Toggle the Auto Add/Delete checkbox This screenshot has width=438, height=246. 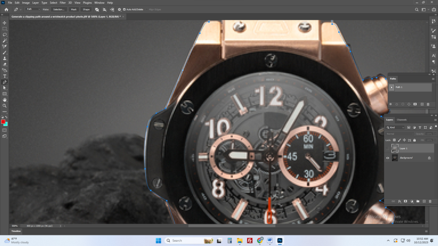124,9
